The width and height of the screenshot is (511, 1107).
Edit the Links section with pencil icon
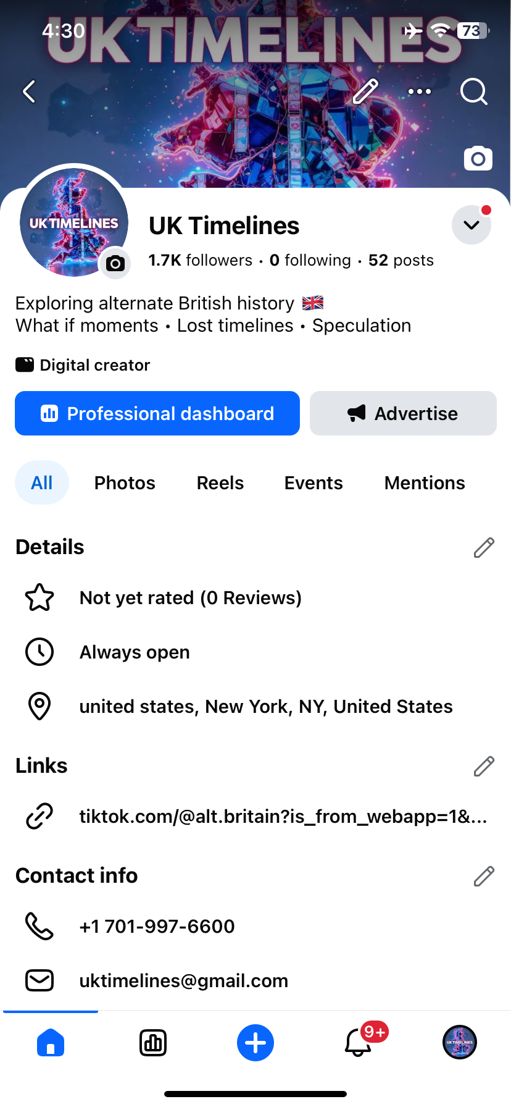coord(484,766)
